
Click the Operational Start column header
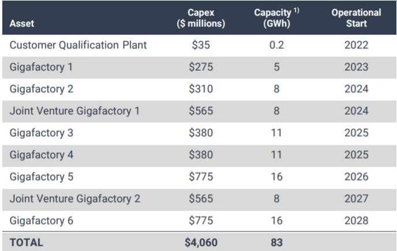click(356, 18)
